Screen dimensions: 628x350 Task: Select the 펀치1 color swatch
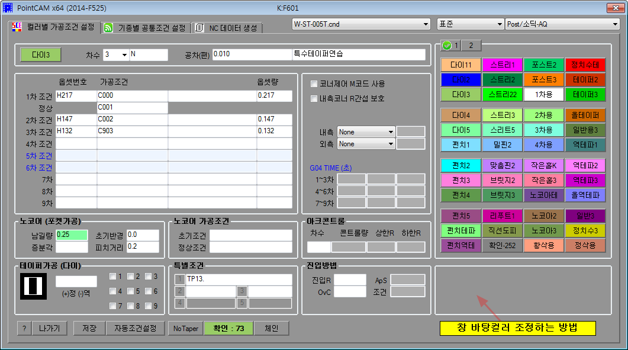pos(461,145)
